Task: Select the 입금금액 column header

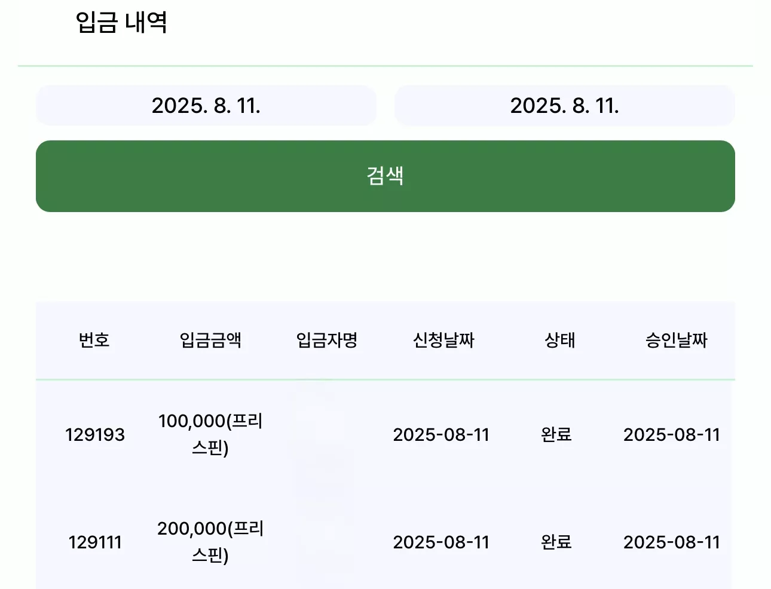Action: click(210, 340)
